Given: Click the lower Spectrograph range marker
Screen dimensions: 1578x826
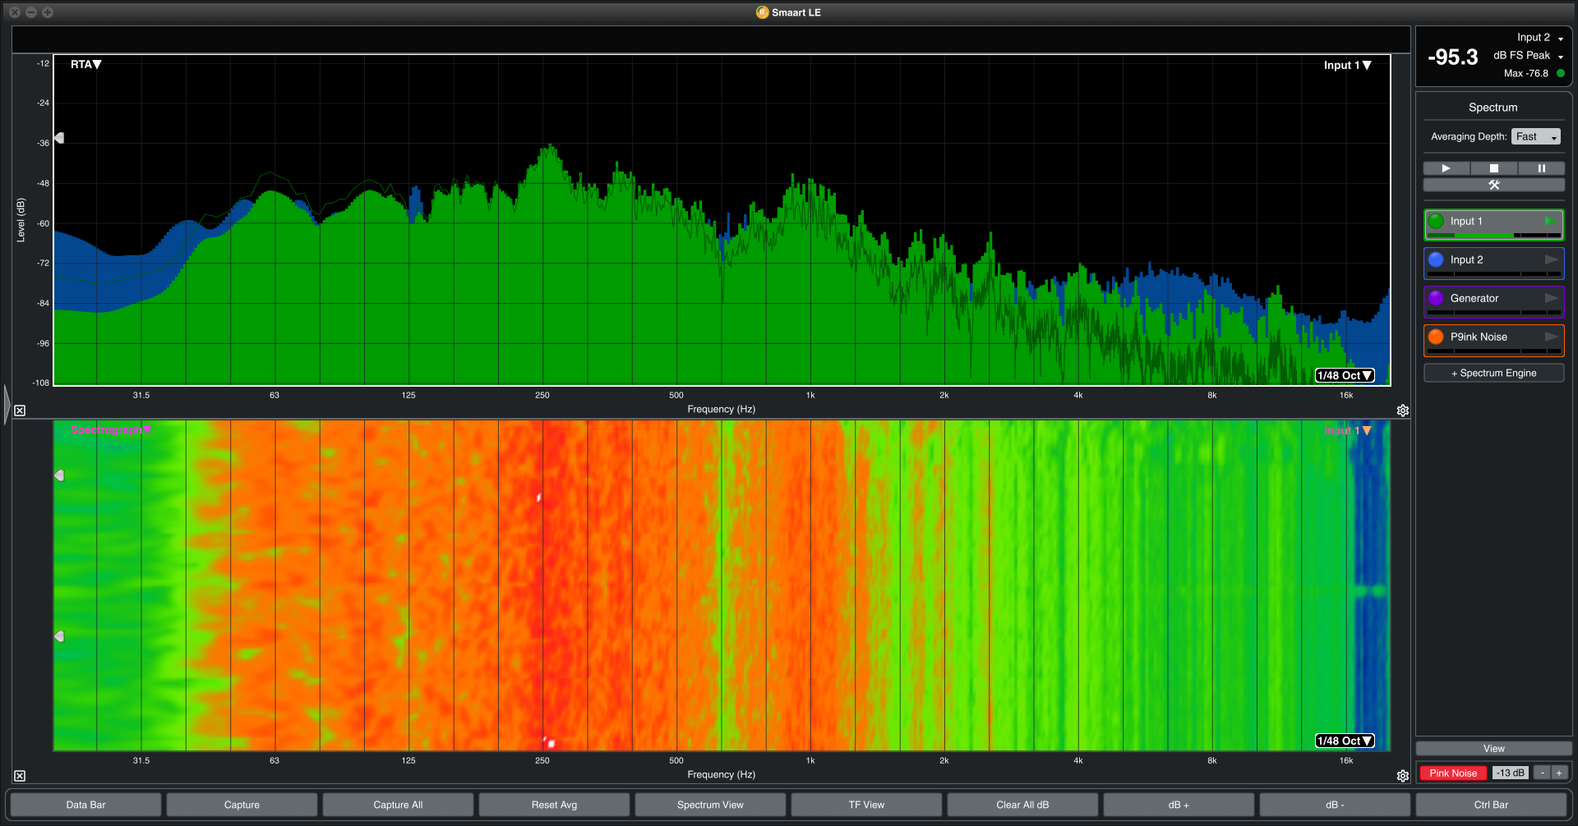Looking at the screenshot, I should click(x=59, y=636).
